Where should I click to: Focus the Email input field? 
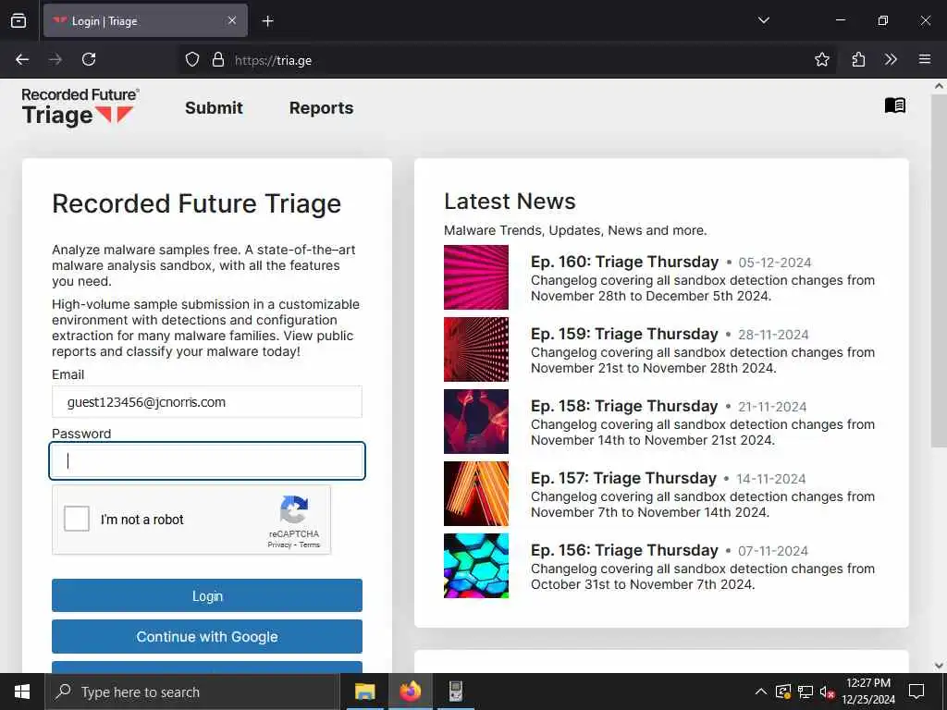(207, 402)
